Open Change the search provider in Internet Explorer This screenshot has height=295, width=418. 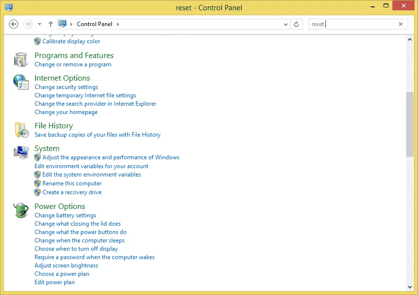(x=96, y=104)
